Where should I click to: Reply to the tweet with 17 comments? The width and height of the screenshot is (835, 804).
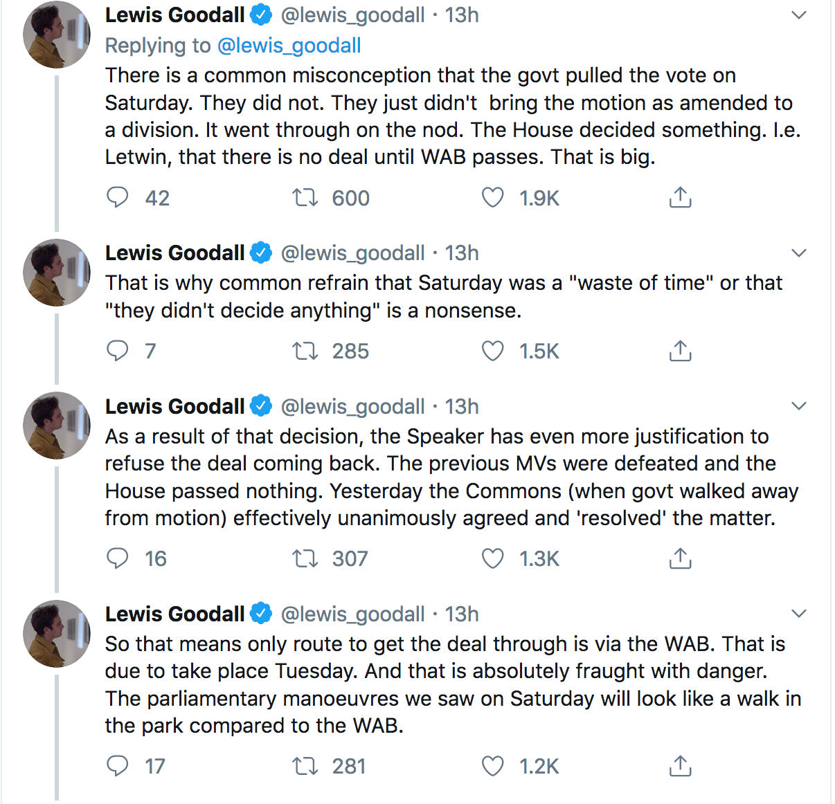(x=118, y=766)
